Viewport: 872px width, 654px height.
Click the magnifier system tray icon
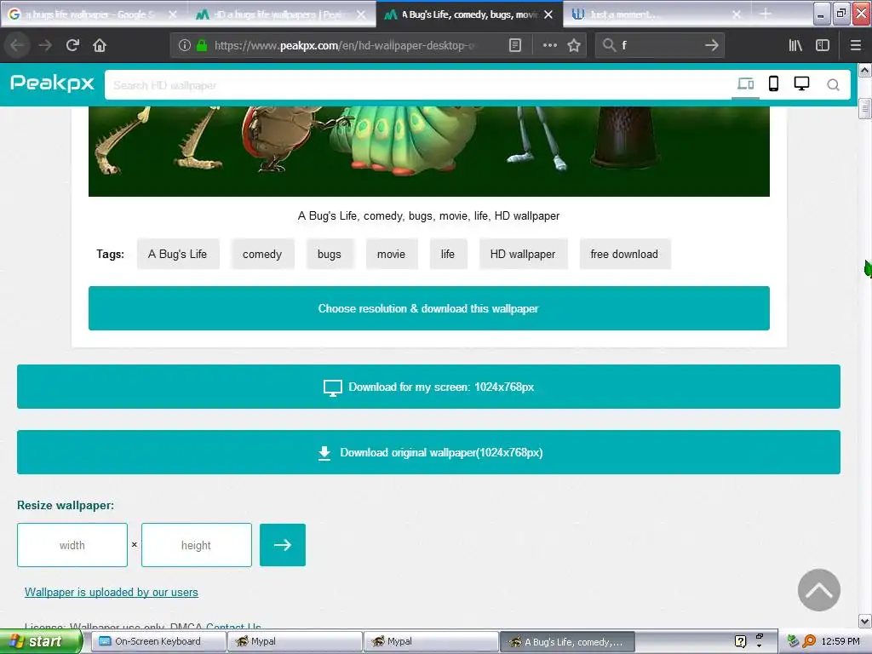click(x=809, y=641)
